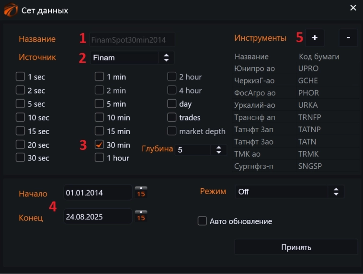Enable the 1 hour timeframe
The width and height of the screenshot is (363, 274).
coord(100,158)
